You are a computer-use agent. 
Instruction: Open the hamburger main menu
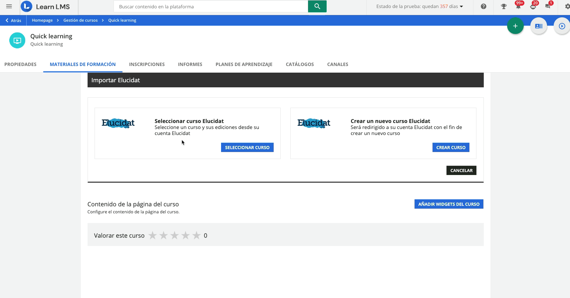9,6
